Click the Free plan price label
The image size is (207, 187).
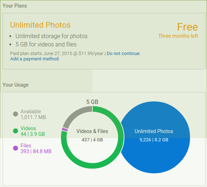click(x=188, y=27)
